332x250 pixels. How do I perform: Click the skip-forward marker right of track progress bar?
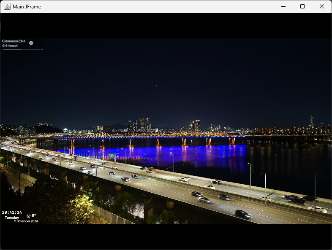tap(42, 49)
